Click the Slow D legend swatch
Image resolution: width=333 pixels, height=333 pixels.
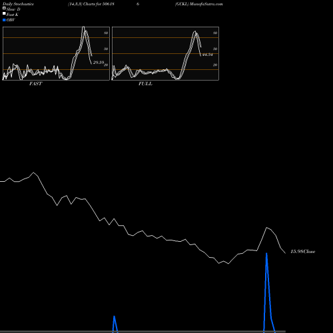pyautogui.click(x=4, y=8)
